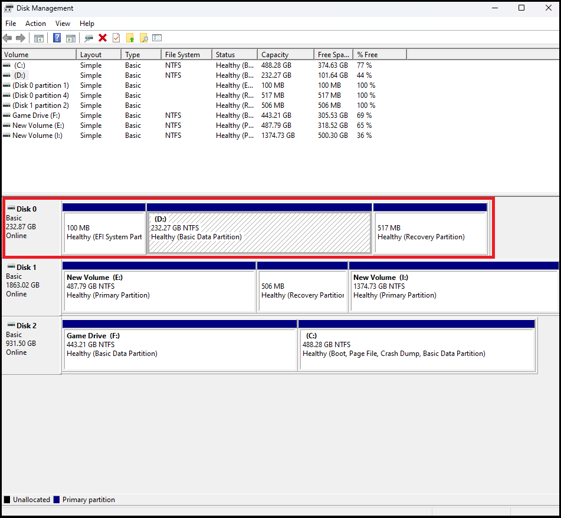Click the blue Primary partition legend swatch
The height and width of the screenshot is (518, 561).
pos(57,500)
